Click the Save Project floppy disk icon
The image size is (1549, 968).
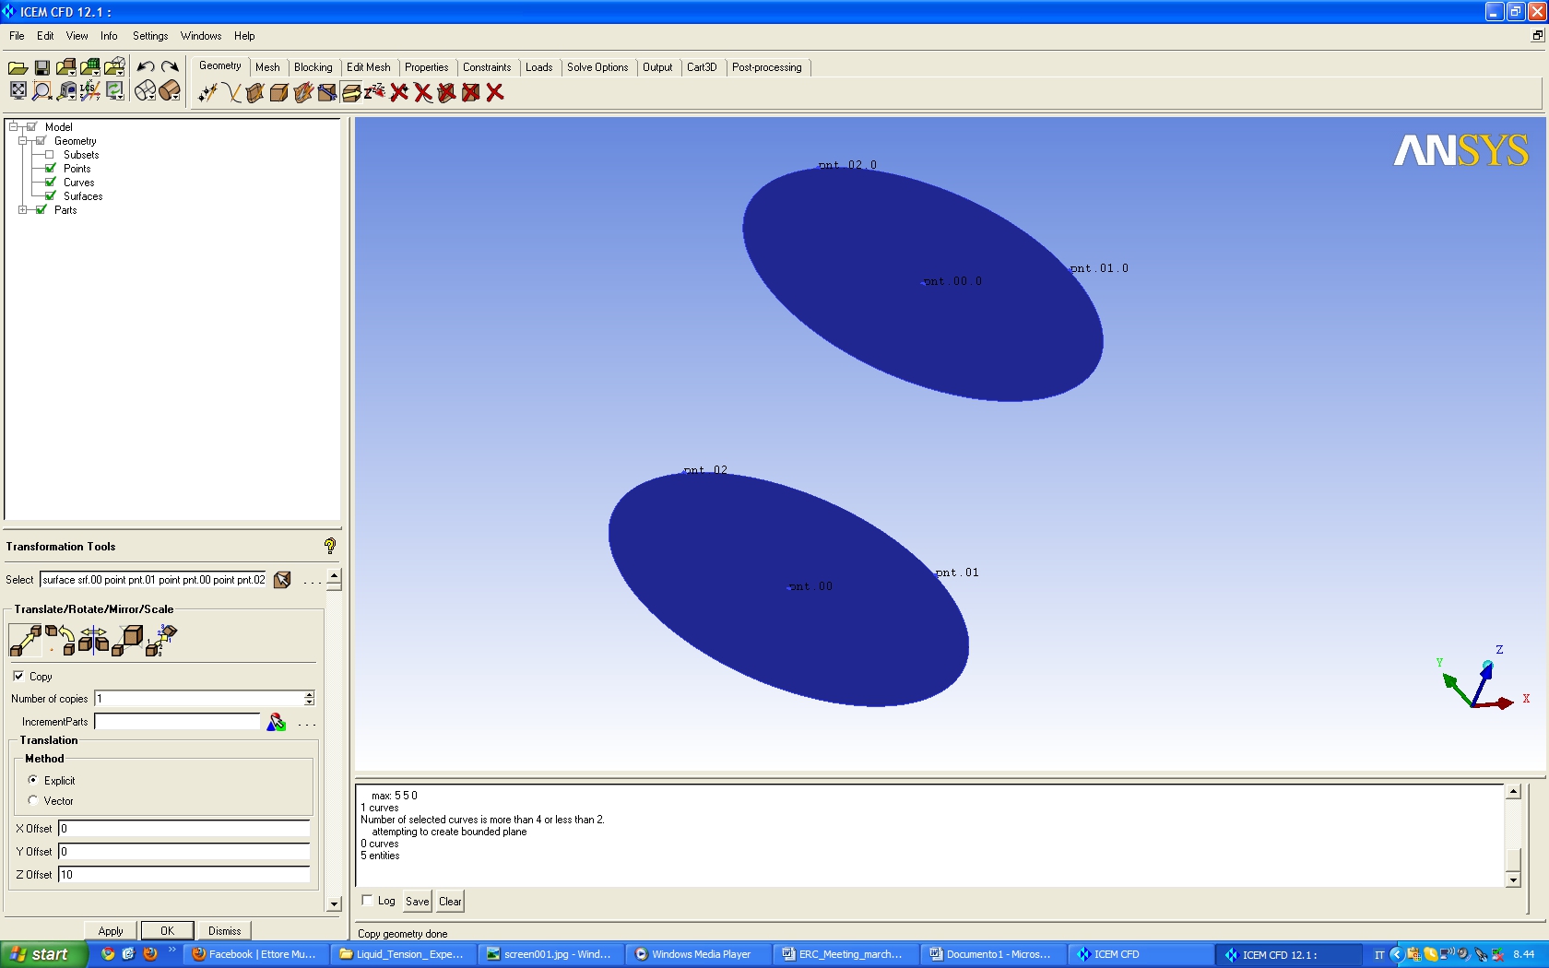42,67
